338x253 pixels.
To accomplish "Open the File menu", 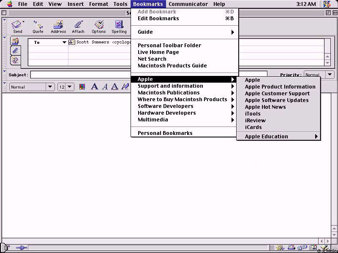I will (23, 4).
